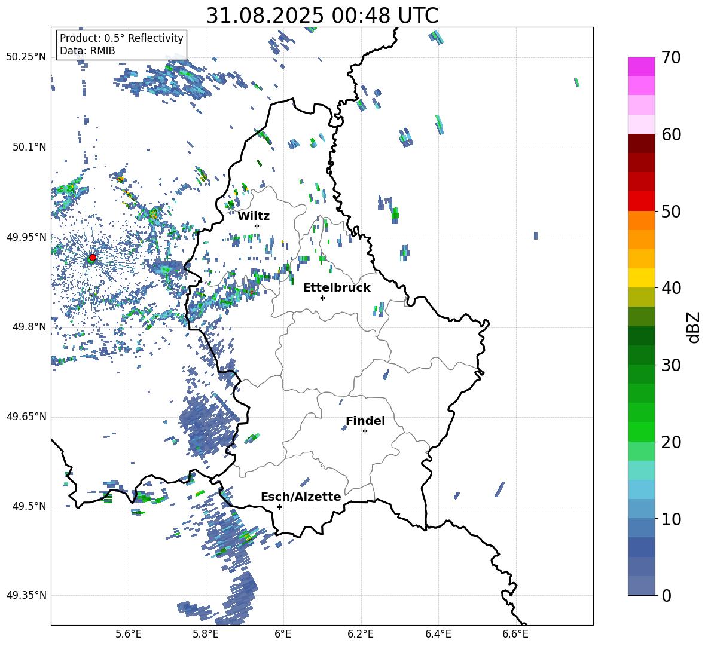708x646 pixels.
Task: Click the 0 colorbar tick label
Action: pyautogui.click(x=666, y=595)
